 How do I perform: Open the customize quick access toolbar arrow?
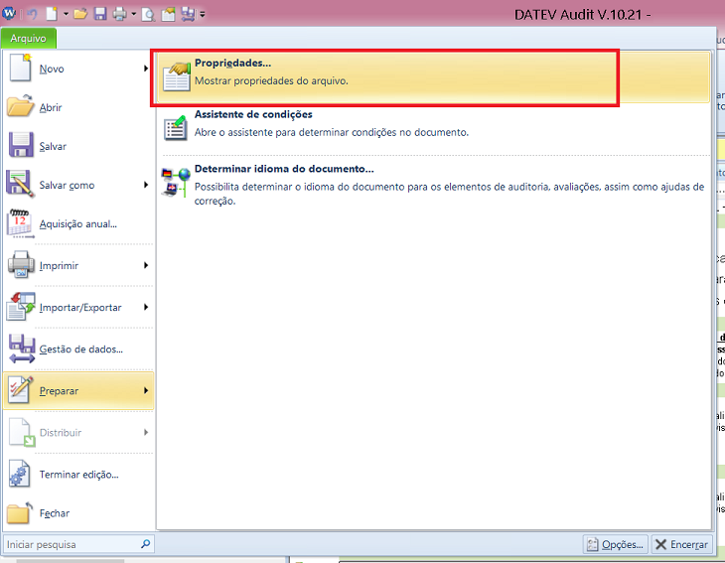tap(202, 15)
